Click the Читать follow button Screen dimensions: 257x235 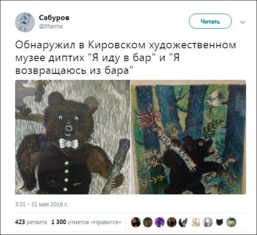210,21
